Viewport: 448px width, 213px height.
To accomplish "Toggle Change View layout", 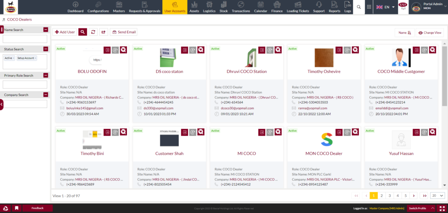I will (430, 33).
